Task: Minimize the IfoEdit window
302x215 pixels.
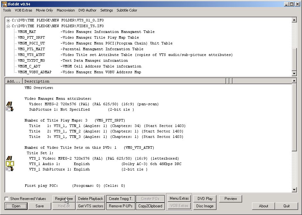Action: pyautogui.click(x=287, y=4)
